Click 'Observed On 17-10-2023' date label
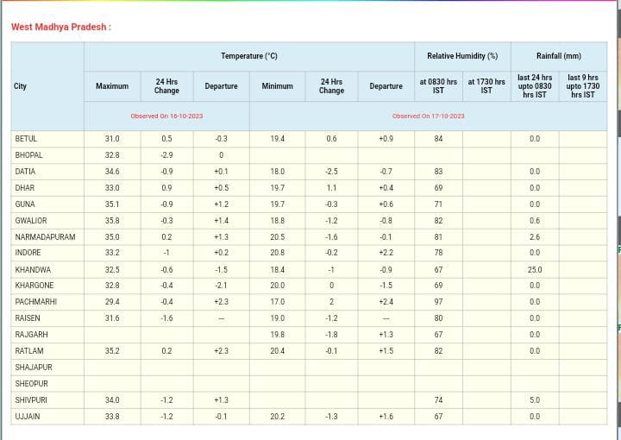621x440 pixels. 428,116
